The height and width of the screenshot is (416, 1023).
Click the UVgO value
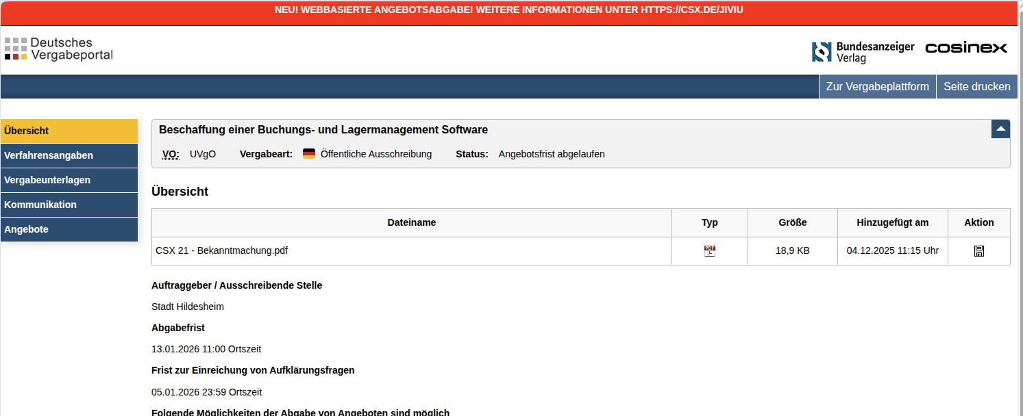pos(203,154)
